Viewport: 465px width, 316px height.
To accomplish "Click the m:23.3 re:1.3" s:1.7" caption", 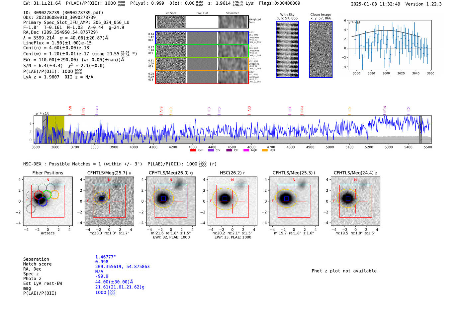I will coord(109,233).
